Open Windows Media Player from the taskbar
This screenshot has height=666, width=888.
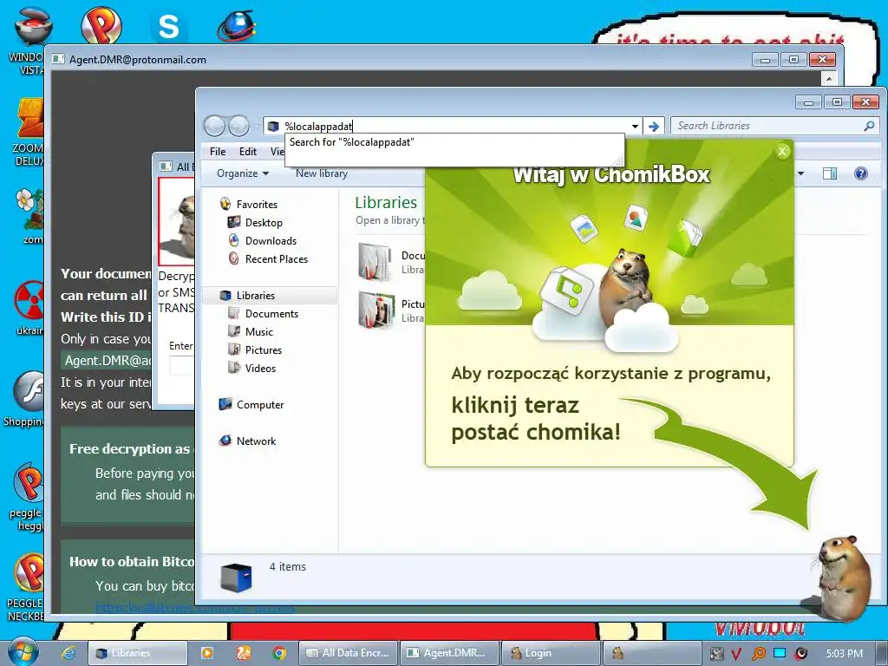[207, 653]
